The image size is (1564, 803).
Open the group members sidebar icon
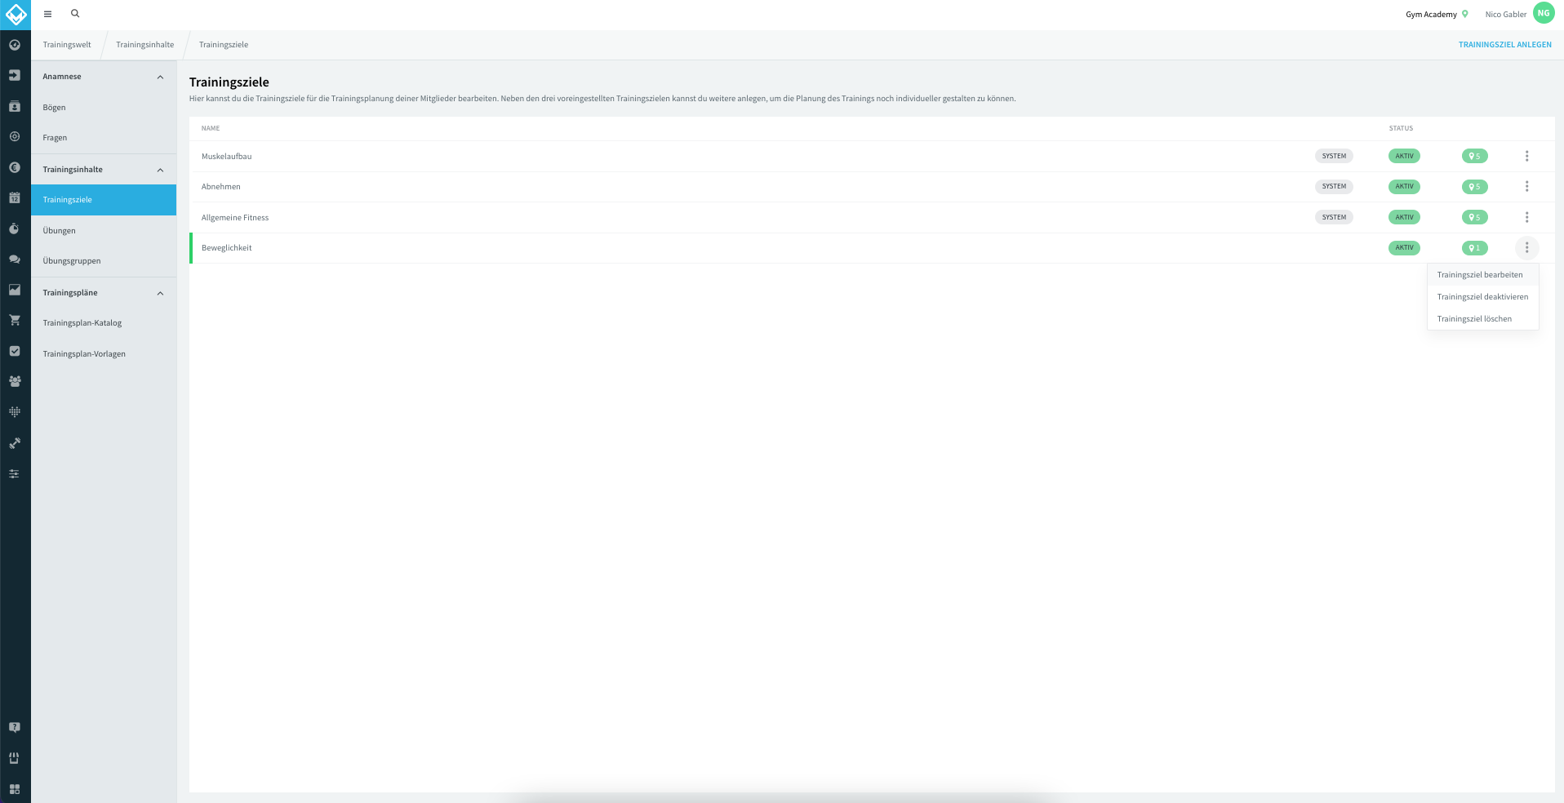[15, 381]
